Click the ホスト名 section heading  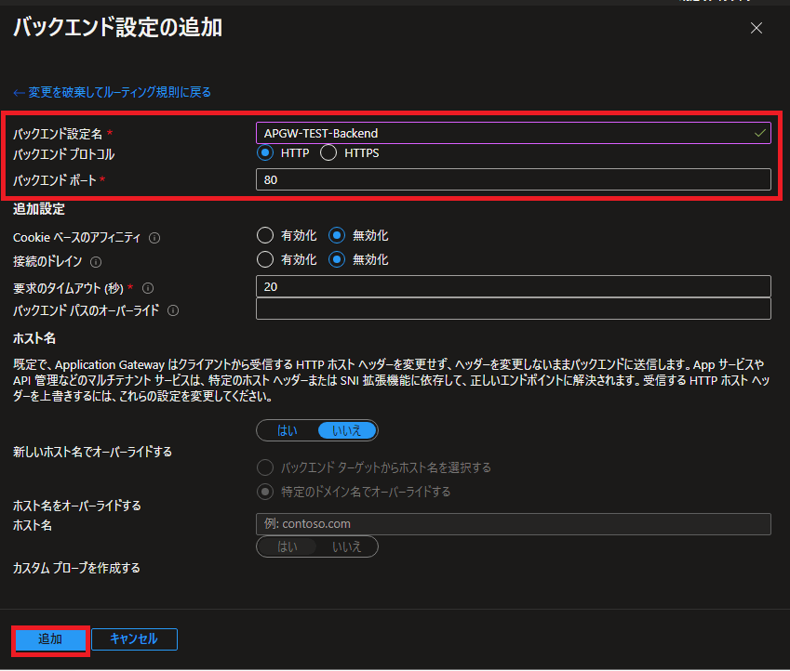point(34,338)
